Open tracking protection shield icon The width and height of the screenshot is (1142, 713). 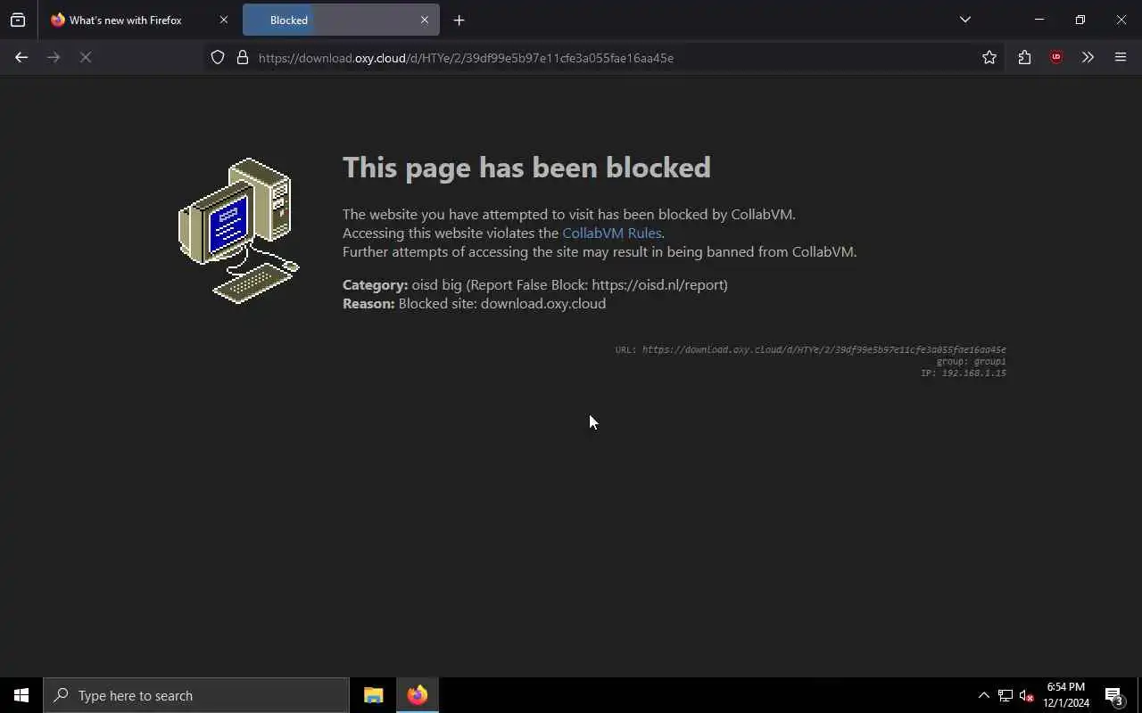[x=218, y=57]
